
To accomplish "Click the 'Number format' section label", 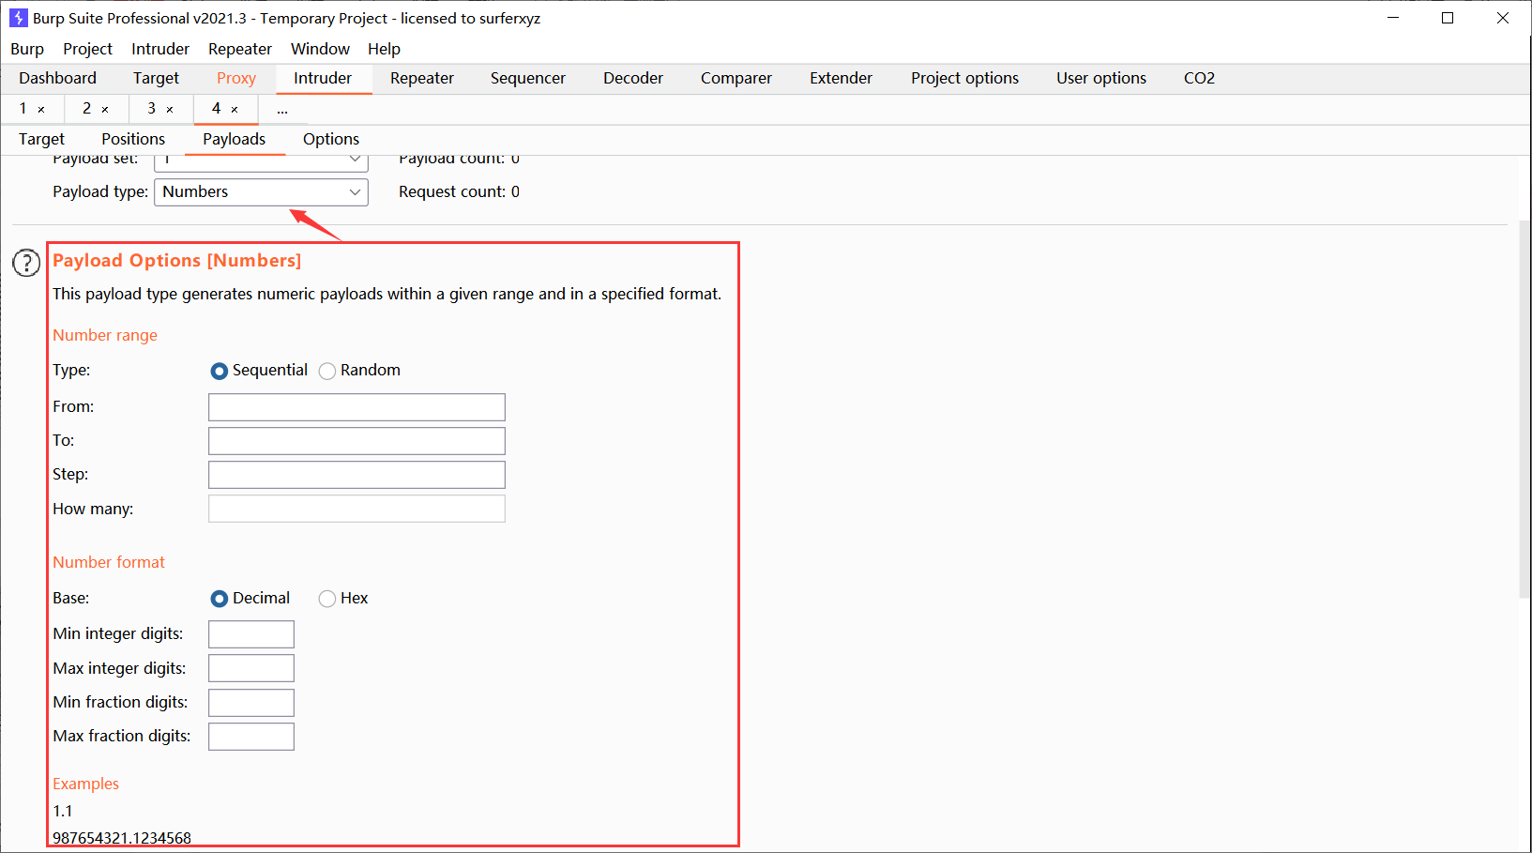I will tap(109, 562).
